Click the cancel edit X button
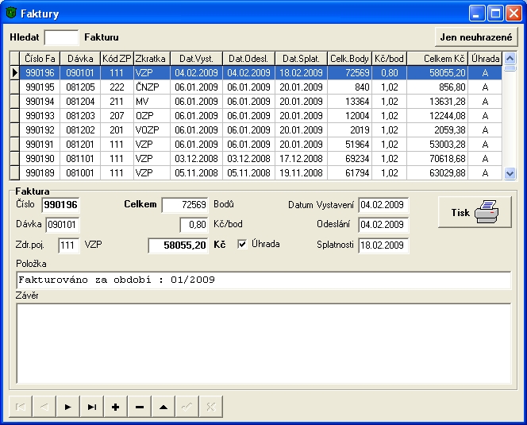This screenshot has height=425, width=527. 211,407
